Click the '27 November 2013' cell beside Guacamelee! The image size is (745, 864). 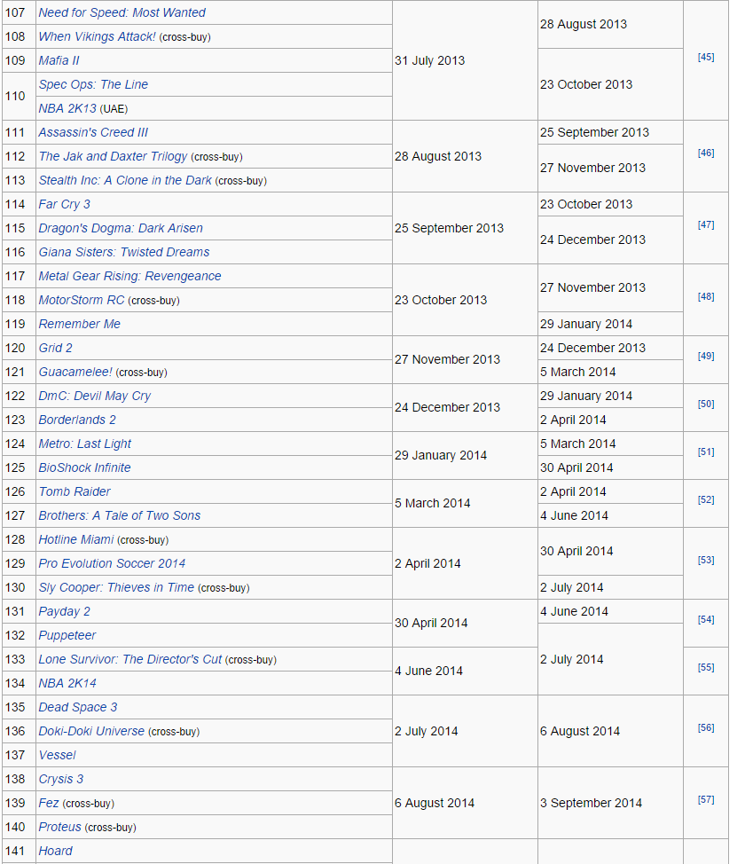(x=465, y=360)
